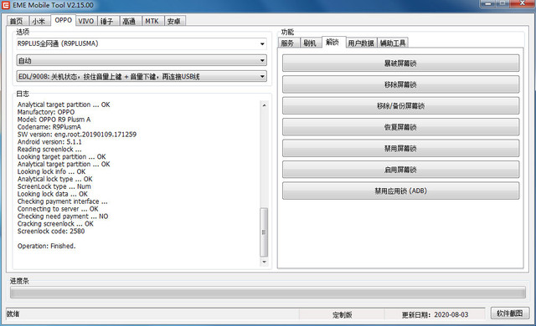Select the OPPO tab
The image size is (536, 326).
[x=64, y=20]
